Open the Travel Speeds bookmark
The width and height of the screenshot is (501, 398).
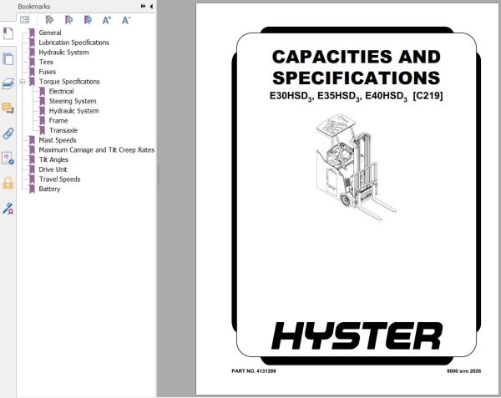[x=59, y=179]
